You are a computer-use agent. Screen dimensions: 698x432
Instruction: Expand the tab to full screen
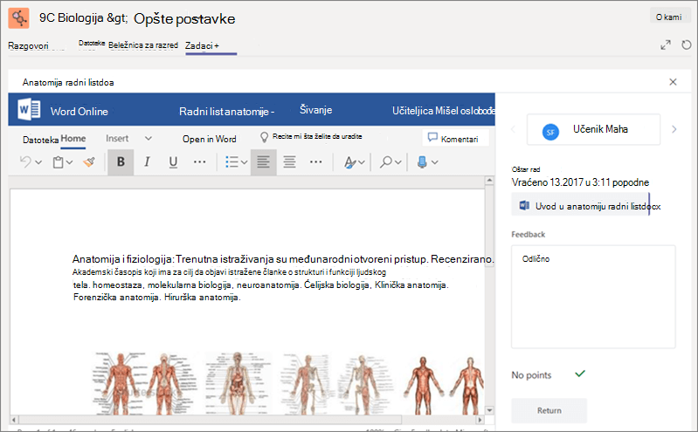pos(666,45)
